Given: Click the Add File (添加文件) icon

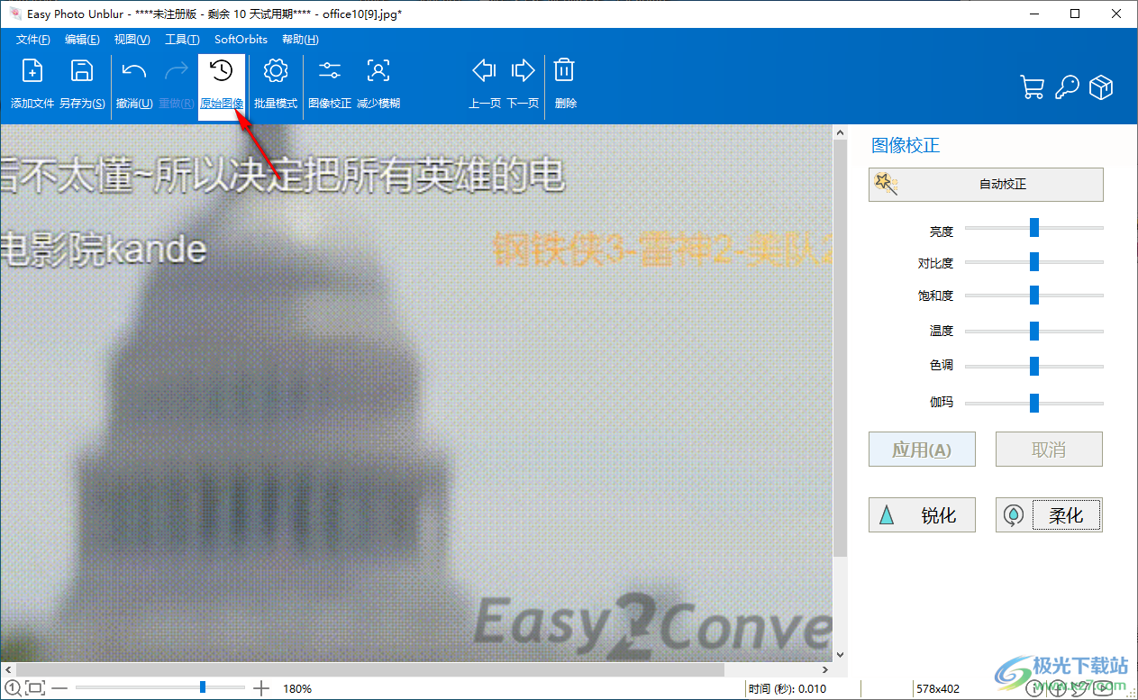Looking at the screenshot, I should [32, 71].
